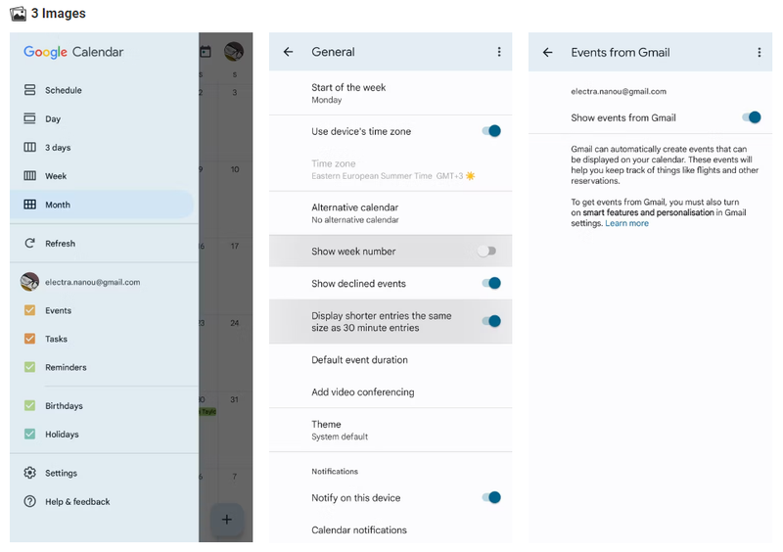This screenshot has width=783, height=552.
Task: Toggle Display shorter entries switch
Action: [x=491, y=321]
